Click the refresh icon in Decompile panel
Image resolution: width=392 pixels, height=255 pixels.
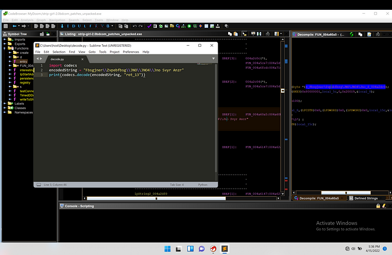352,34
